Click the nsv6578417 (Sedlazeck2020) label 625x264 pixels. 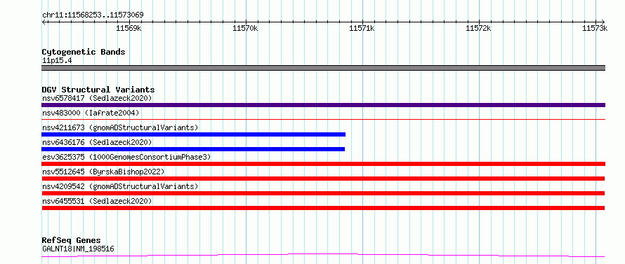pos(97,98)
